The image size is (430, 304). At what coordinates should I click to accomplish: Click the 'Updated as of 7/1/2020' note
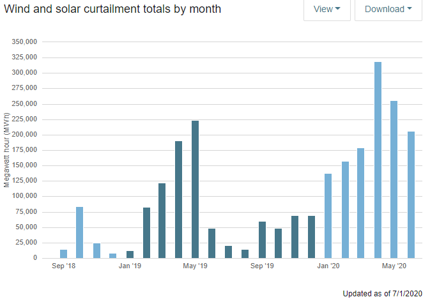click(382, 294)
